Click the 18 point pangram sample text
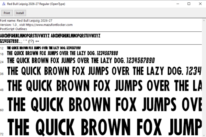Viewport: 206px width, 137px height. coord(62,53)
